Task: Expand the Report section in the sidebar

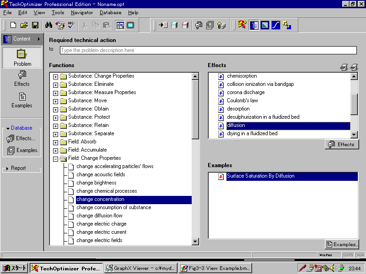Action: coord(7,169)
